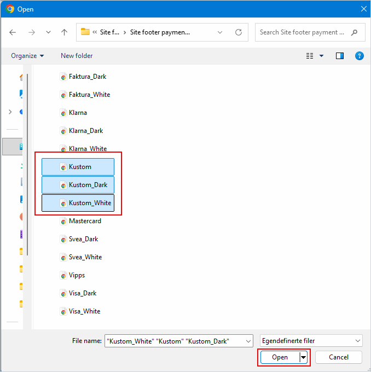The image size is (371, 372).
Task: Click the search magnifier icon
Action: point(355,32)
